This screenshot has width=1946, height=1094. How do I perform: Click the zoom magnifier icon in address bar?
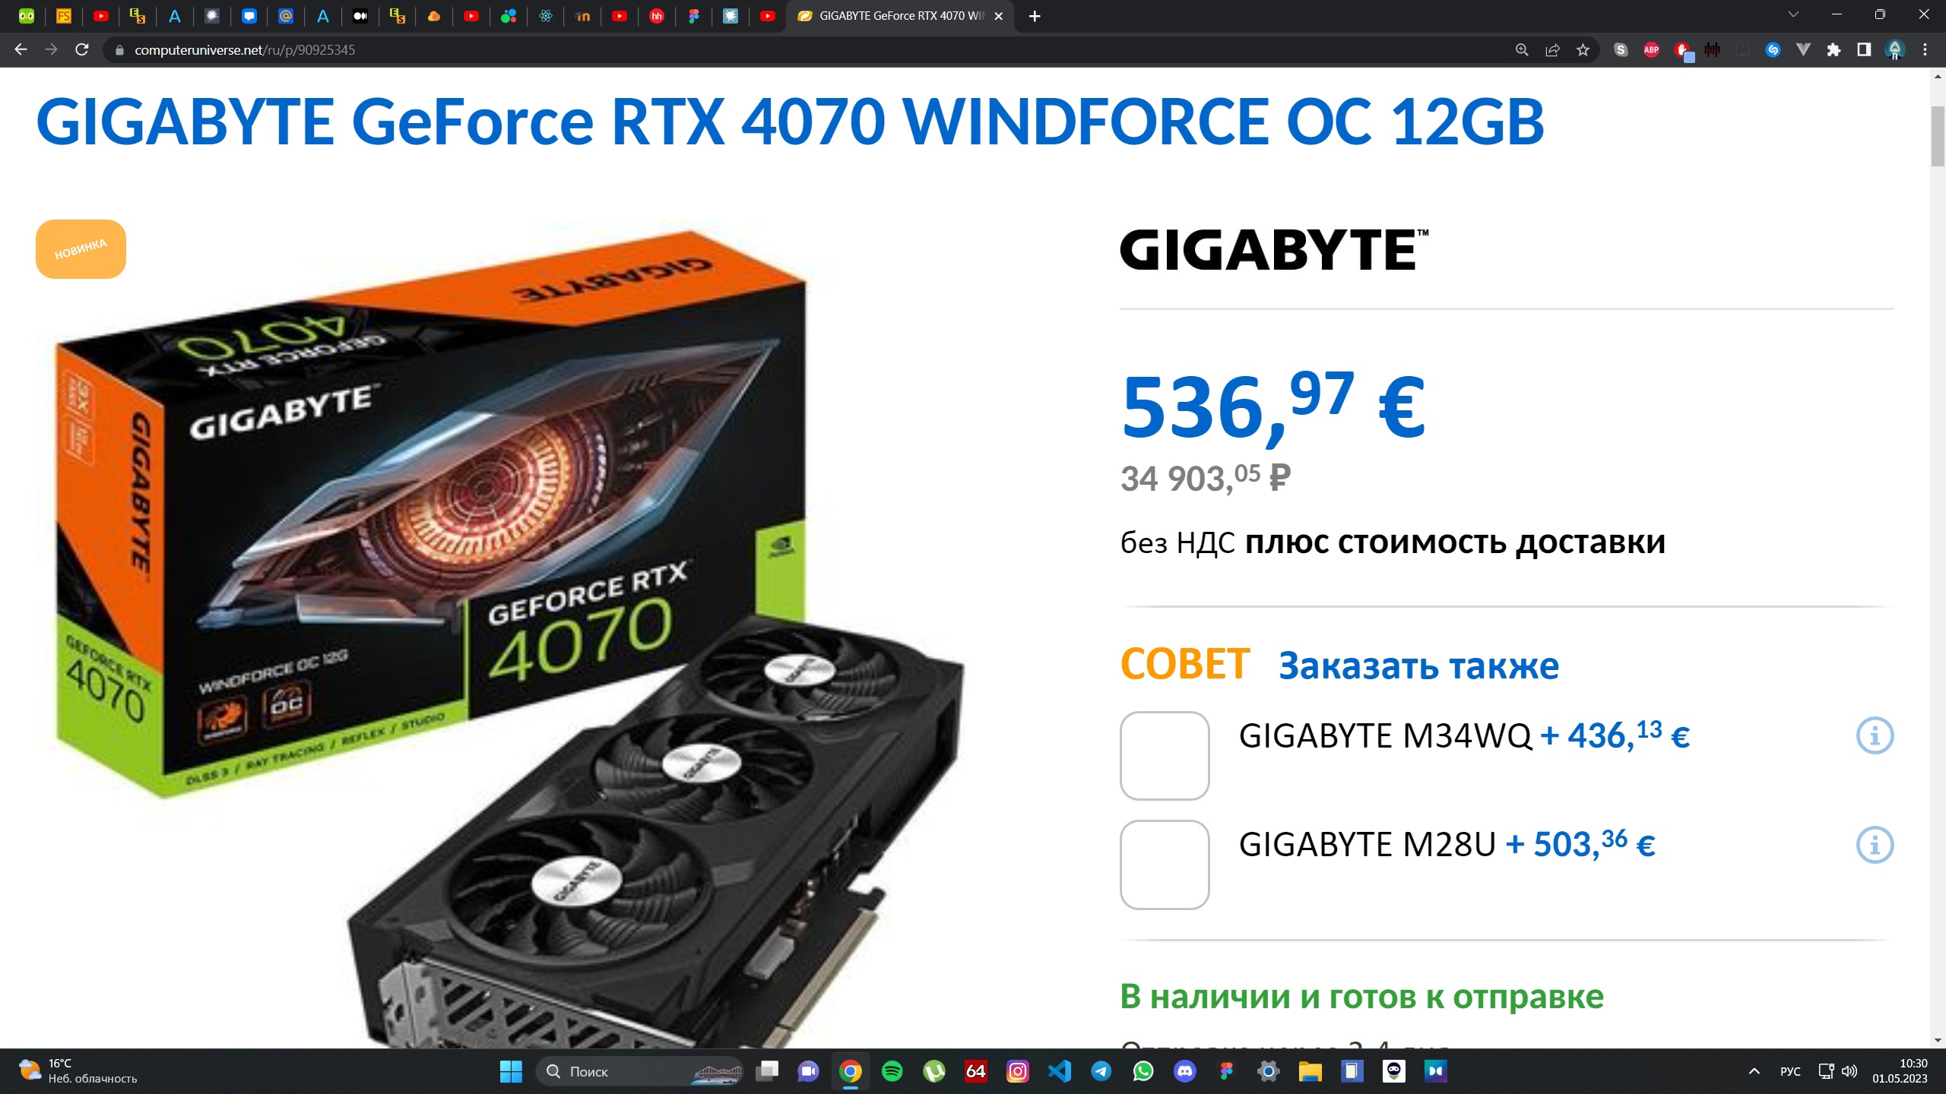point(1522,50)
